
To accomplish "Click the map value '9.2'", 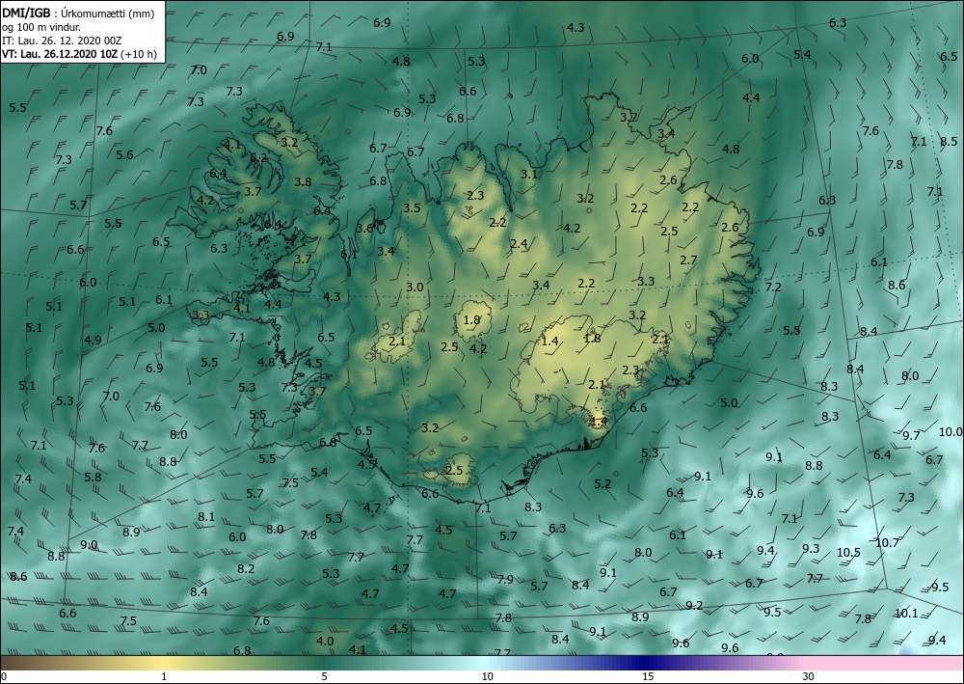I will click(694, 606).
